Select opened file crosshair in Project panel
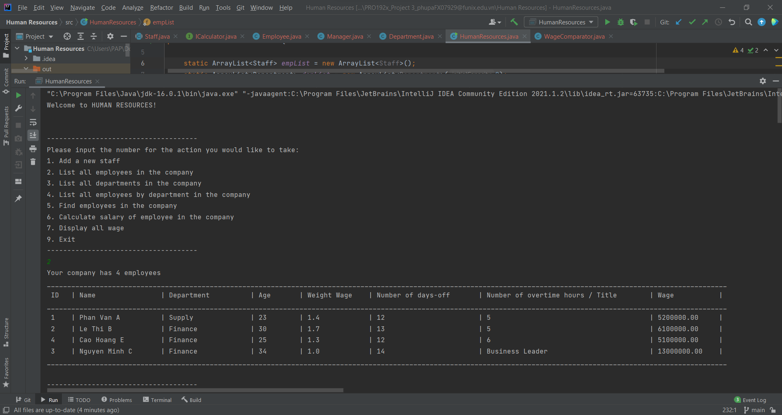 [67, 37]
